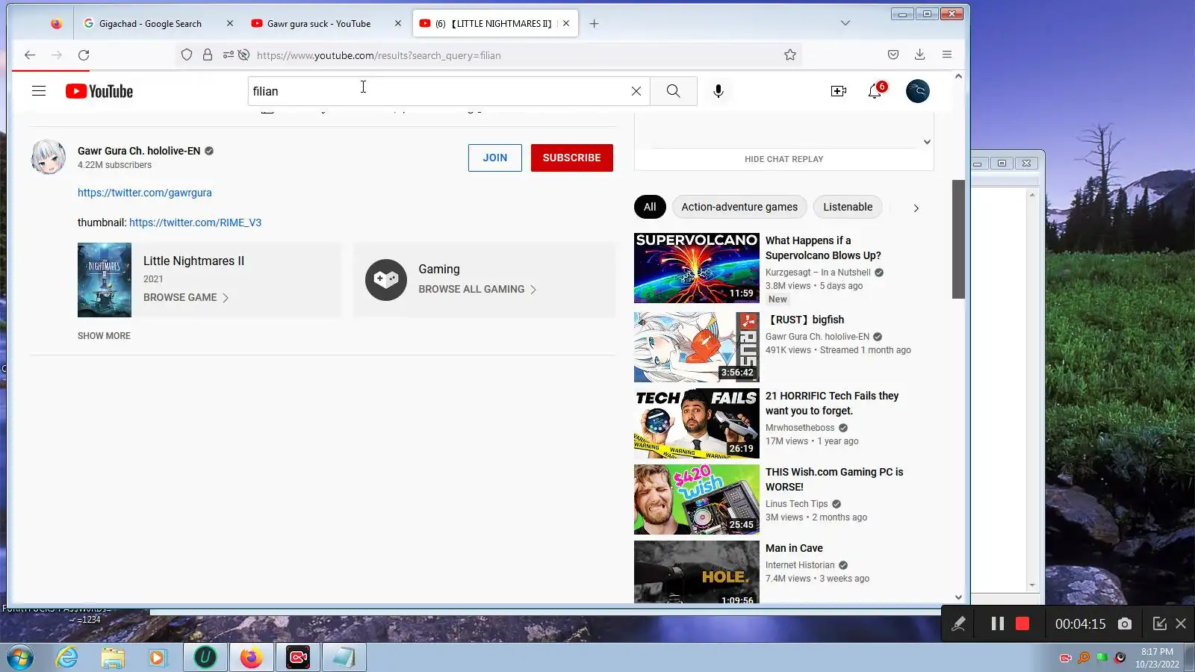Viewport: 1195px width, 672px height.
Task: Open File Explorer from the taskbar
Action: (x=113, y=658)
